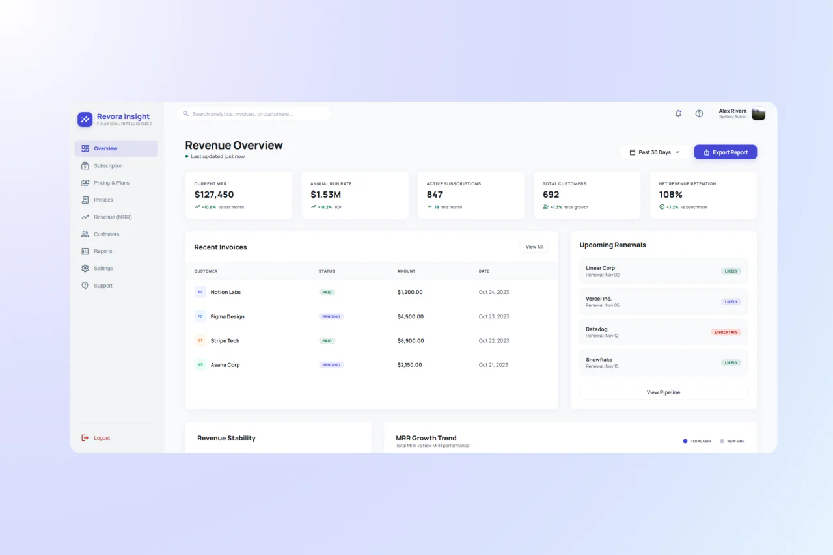This screenshot has width=833, height=555.
Task: Click the $2,150.00 amount for Asana Corp
Action: pos(410,365)
